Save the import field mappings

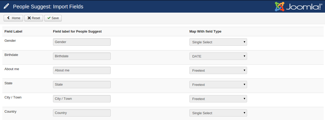tap(53, 18)
